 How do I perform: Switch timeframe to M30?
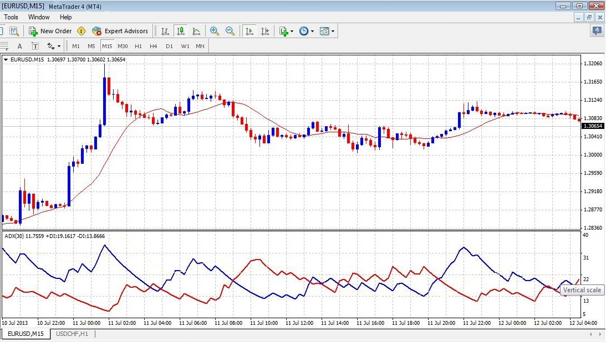click(123, 46)
